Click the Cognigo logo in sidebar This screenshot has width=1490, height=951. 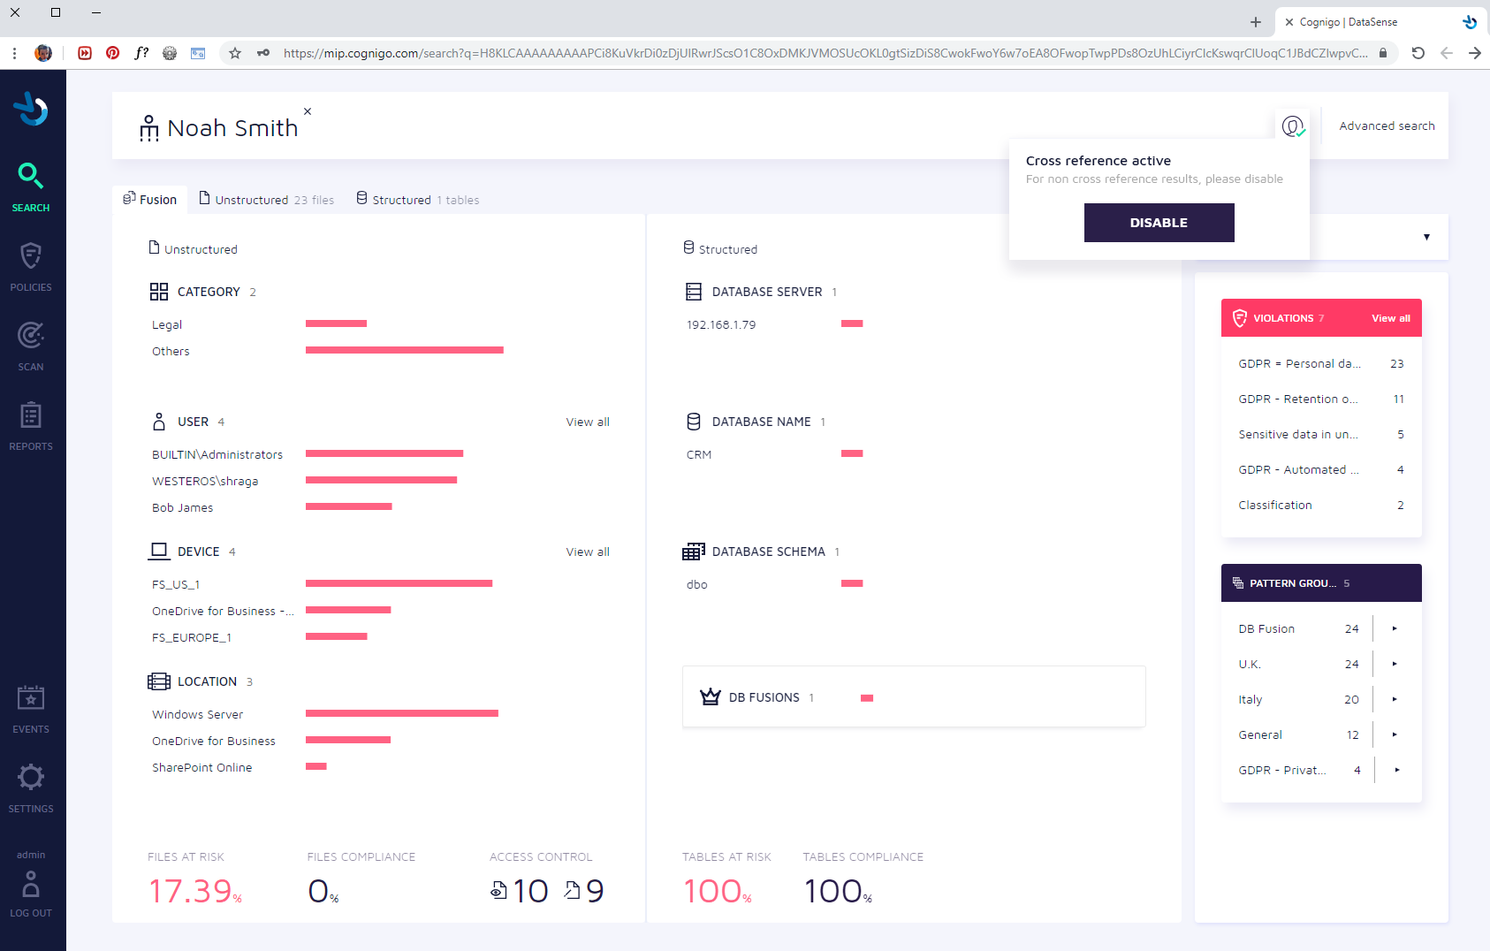[31, 109]
